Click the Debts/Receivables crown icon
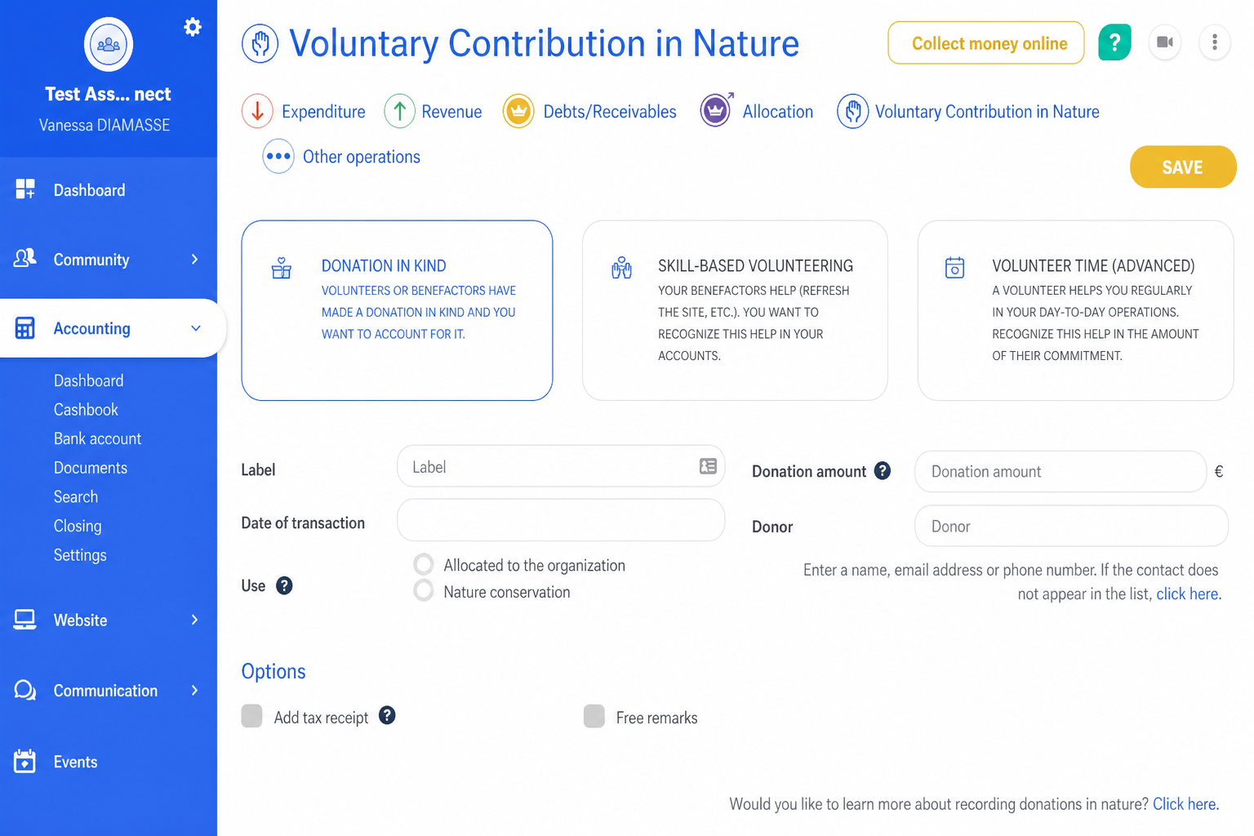Viewport: 1254px width, 836px height. pyautogui.click(x=518, y=111)
